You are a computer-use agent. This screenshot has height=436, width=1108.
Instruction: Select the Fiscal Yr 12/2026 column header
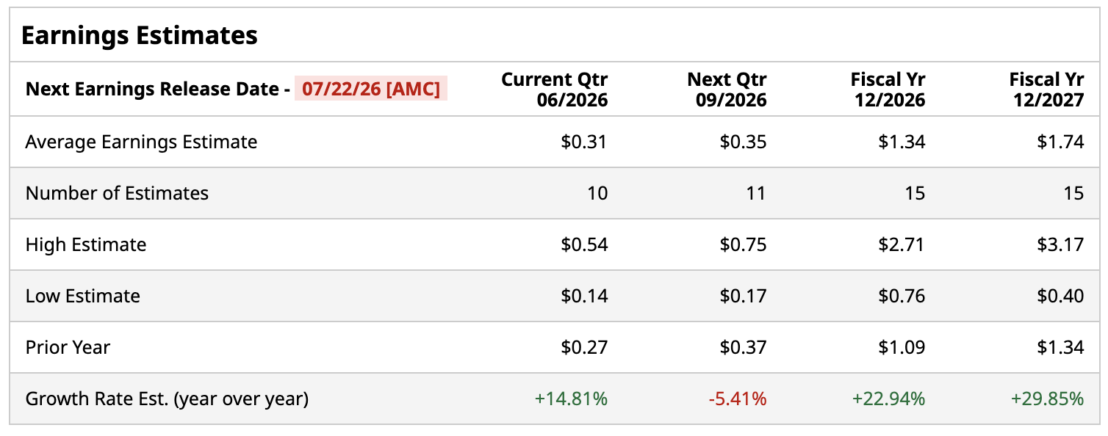889,90
